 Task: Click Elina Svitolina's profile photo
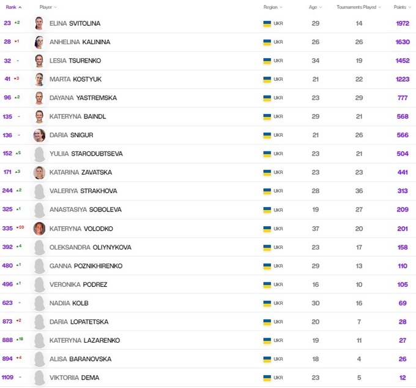click(40, 23)
